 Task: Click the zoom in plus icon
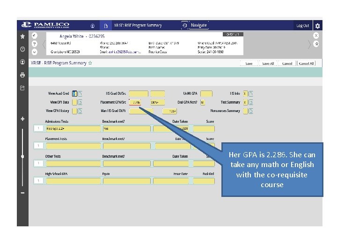pos(22,119)
